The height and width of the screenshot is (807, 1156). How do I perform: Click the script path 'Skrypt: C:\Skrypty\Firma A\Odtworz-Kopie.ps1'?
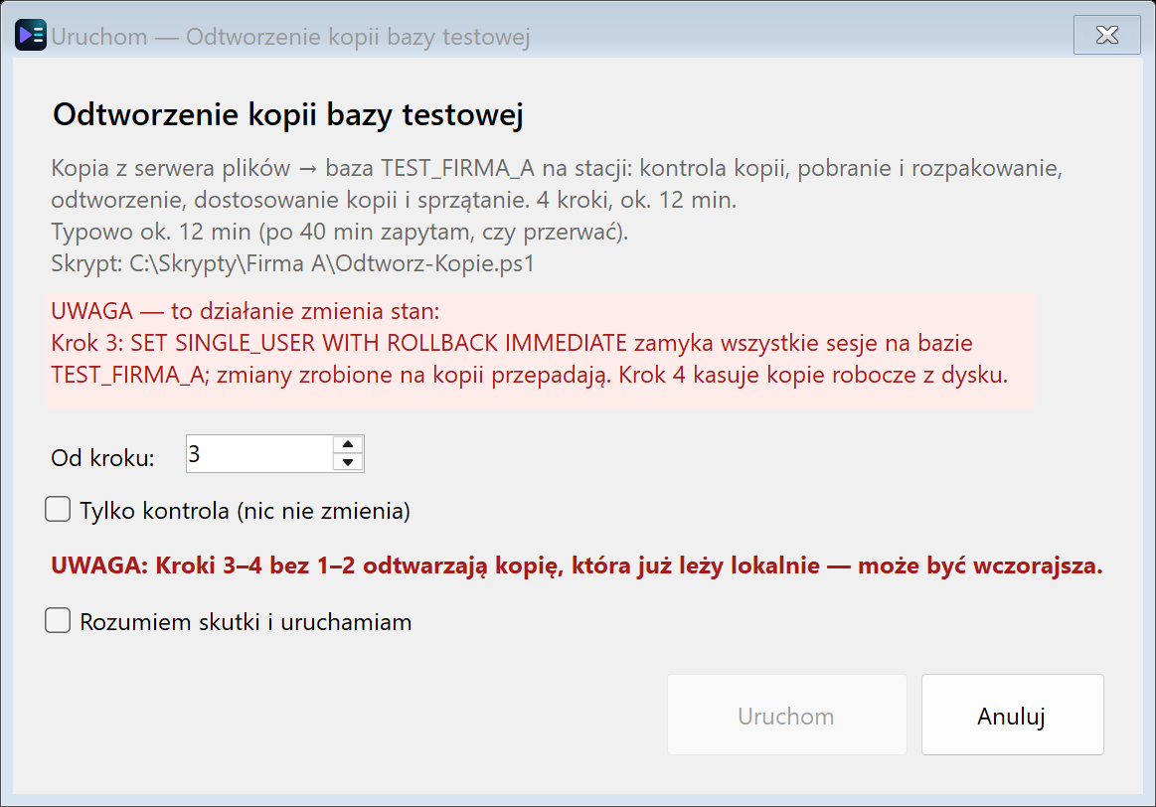(x=292, y=263)
